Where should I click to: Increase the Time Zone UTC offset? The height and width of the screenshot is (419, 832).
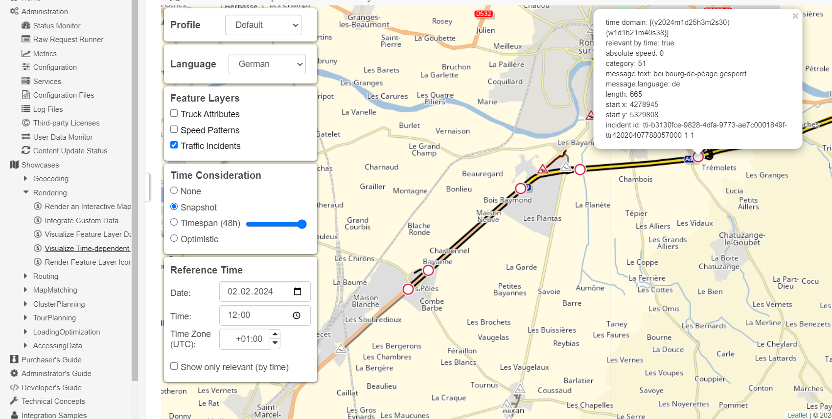tap(275, 334)
